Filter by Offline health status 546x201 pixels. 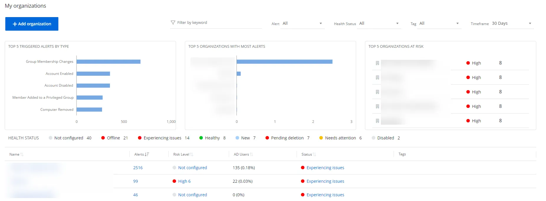pyautogui.click(x=115, y=138)
